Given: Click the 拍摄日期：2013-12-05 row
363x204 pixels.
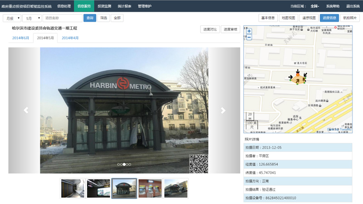Looking at the screenshot, I should point(298,147).
